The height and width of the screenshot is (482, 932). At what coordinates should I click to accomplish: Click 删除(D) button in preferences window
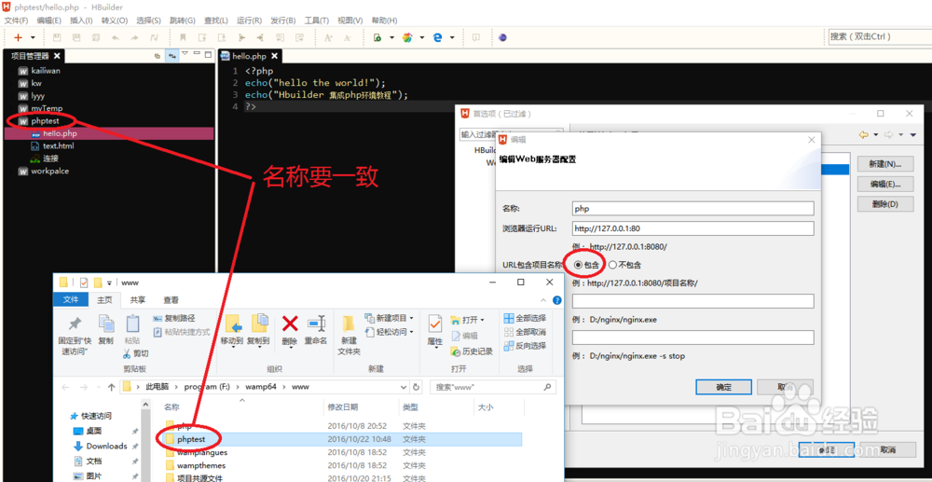tap(885, 204)
